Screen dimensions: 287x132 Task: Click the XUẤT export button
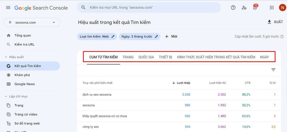pos(275,22)
